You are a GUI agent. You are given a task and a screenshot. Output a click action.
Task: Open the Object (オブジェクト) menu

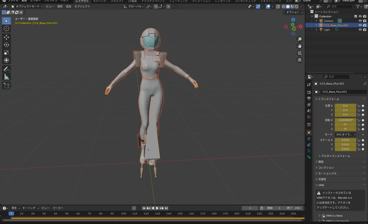[x=82, y=6]
